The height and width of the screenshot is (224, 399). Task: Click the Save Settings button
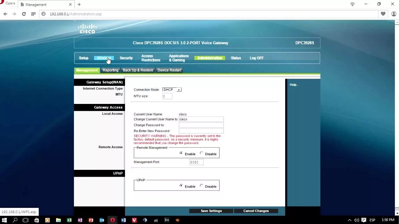pyautogui.click(x=211, y=211)
